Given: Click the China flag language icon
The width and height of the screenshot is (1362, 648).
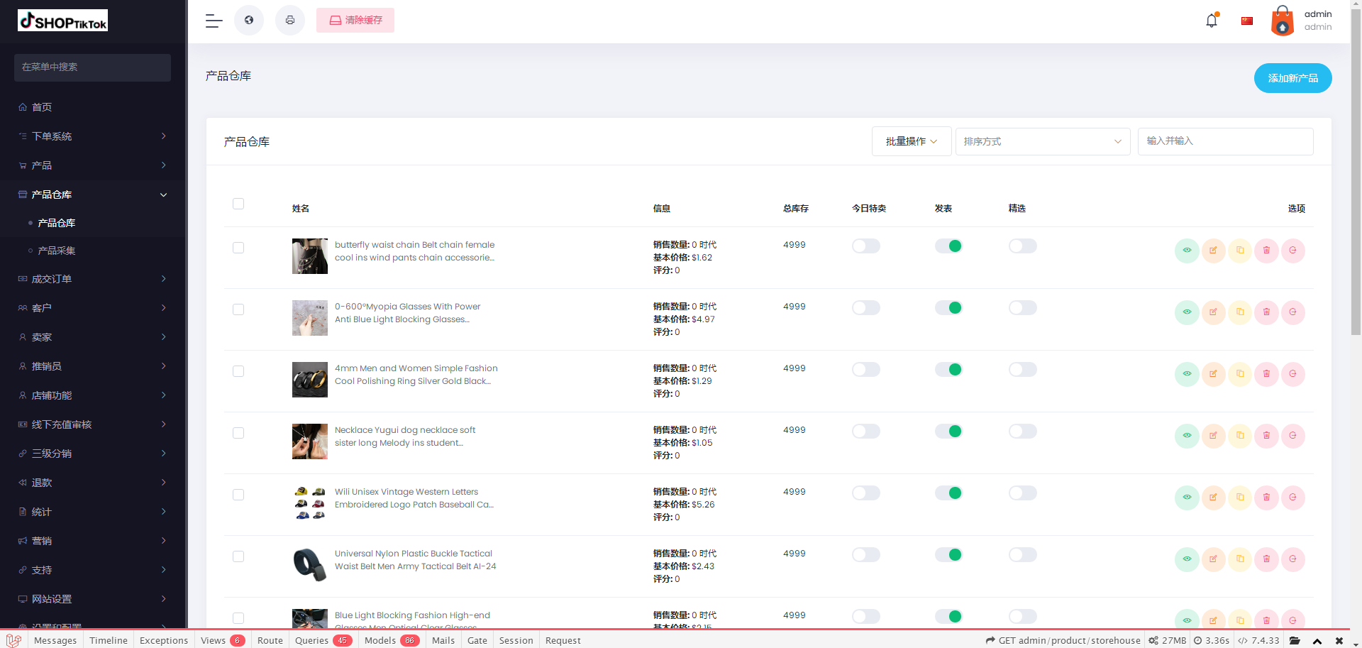Looking at the screenshot, I should 1246,21.
